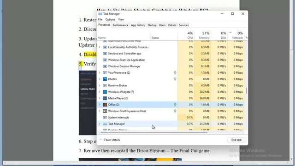Screen dimensions: 295x166
Task: Click the Office process icon
Action: tap(105, 105)
